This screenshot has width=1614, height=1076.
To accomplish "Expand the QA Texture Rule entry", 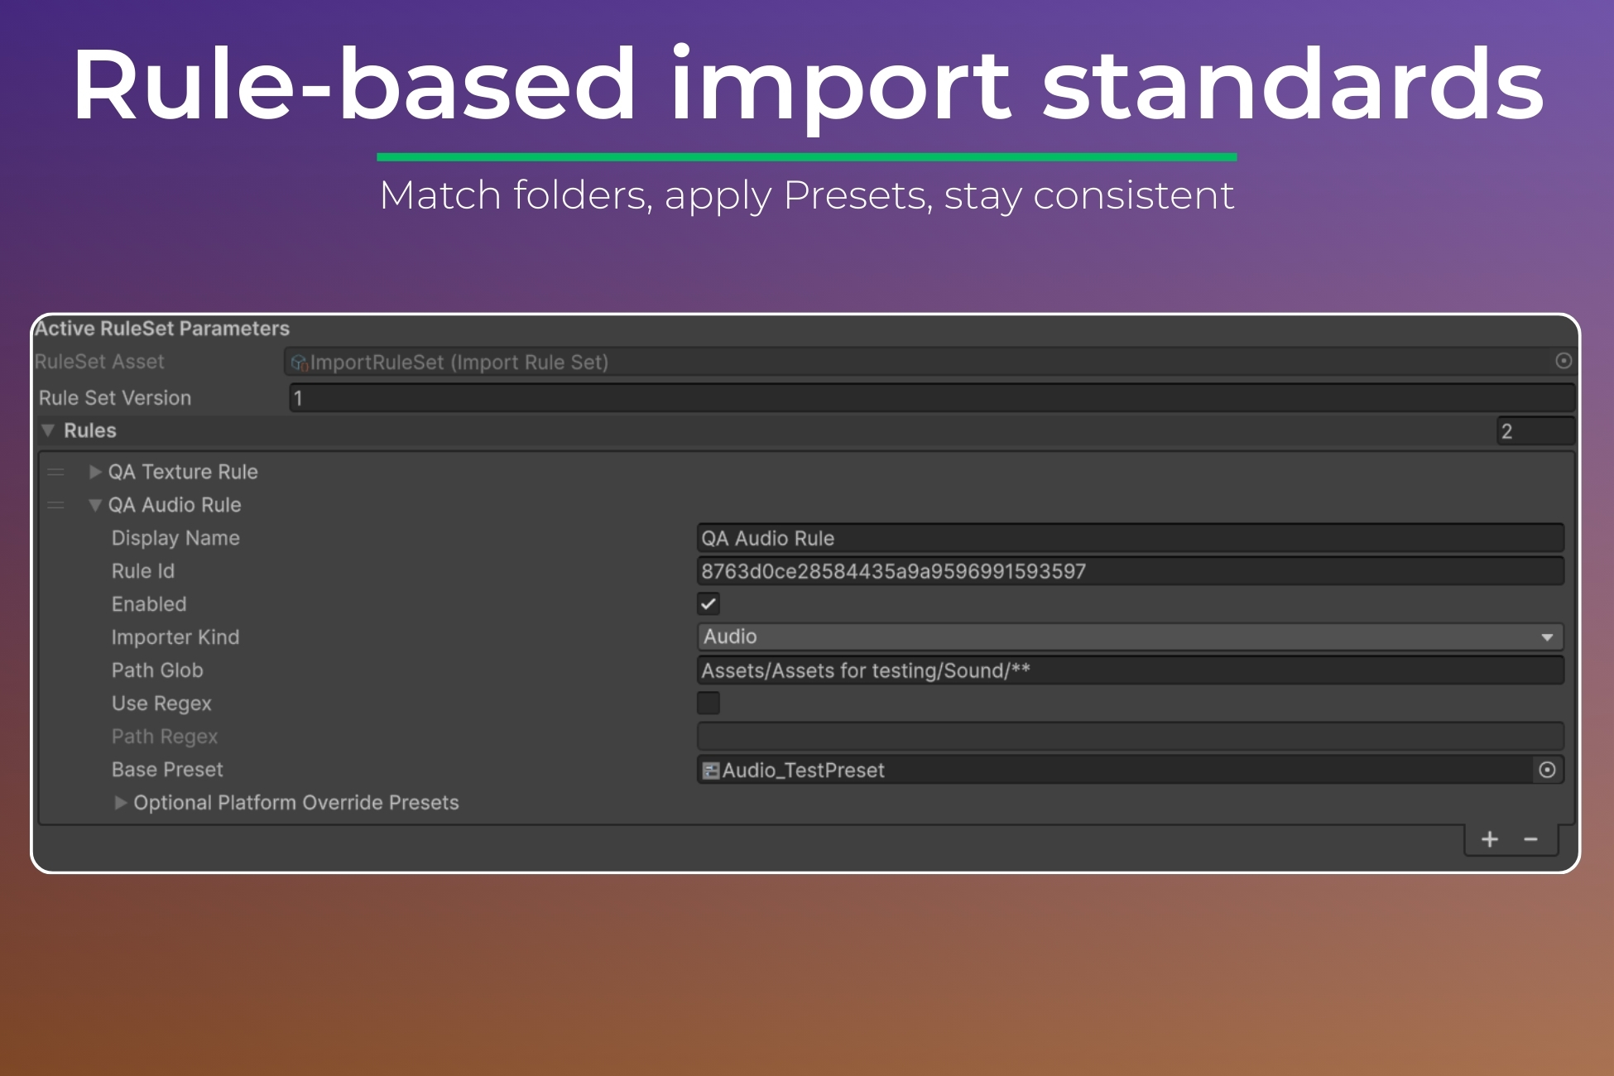I will 95,472.
